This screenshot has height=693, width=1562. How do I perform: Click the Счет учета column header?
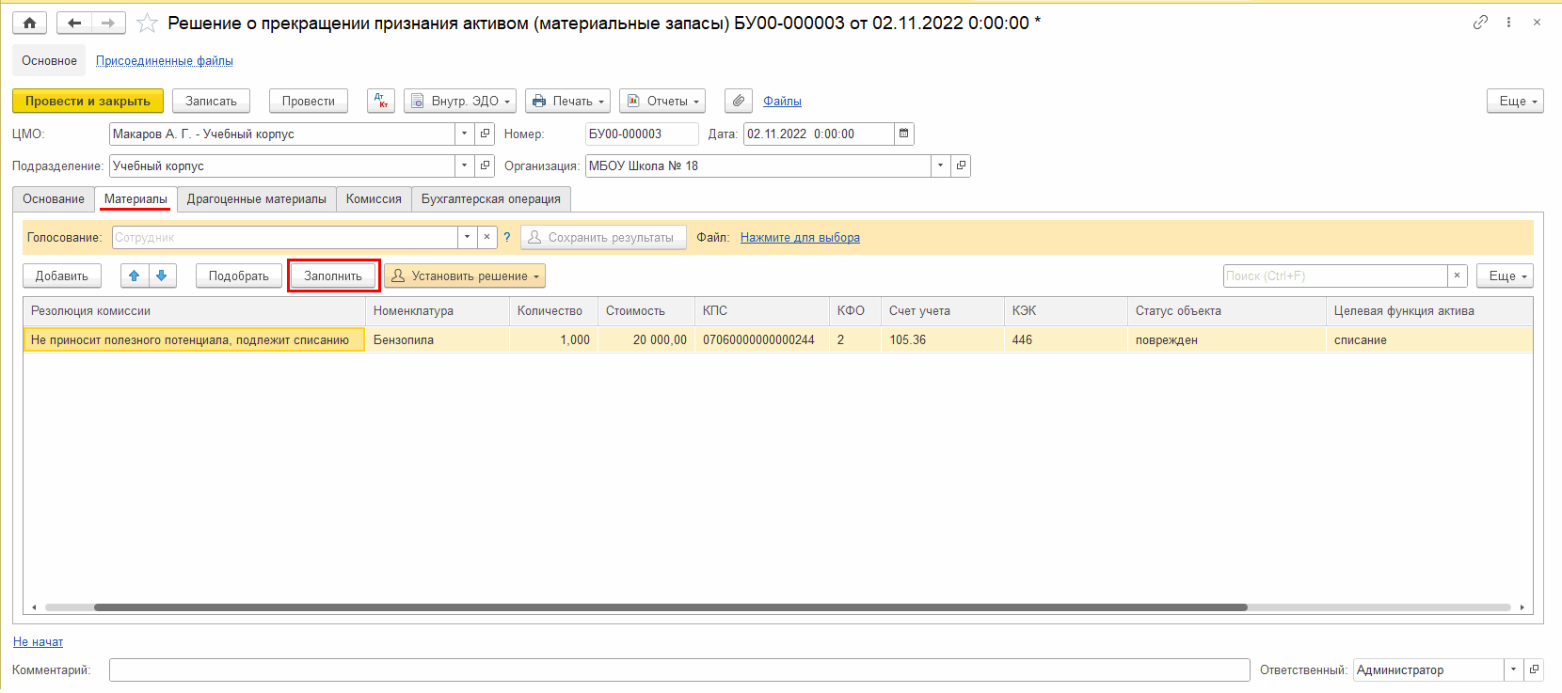click(943, 310)
